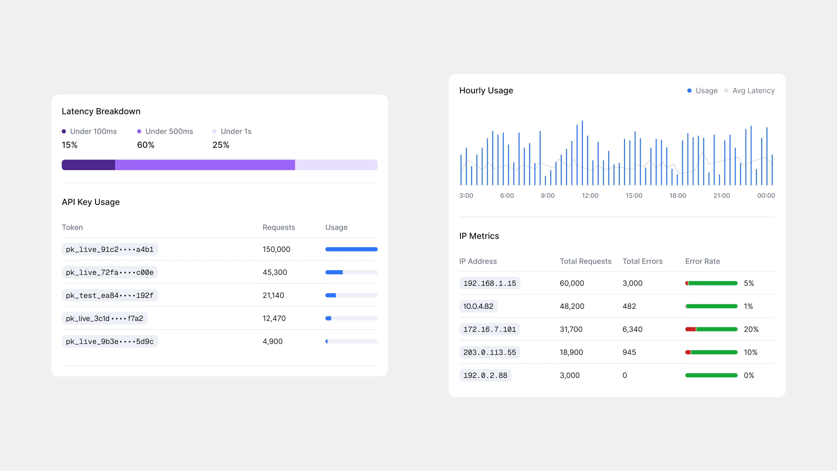Viewport: 837px width, 471px height.
Task: Click the Avg Latency legend dot
Action: point(726,91)
